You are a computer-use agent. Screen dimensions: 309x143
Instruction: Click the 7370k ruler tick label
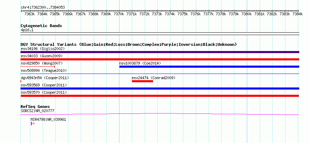click(119, 14)
